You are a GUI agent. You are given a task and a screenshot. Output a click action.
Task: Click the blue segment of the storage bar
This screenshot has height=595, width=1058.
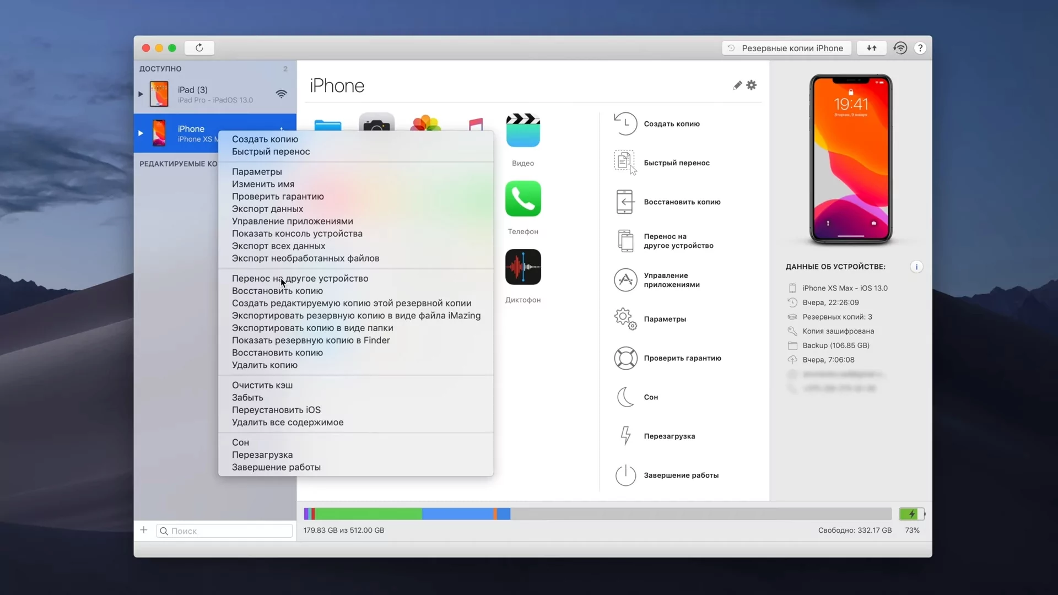pyautogui.click(x=457, y=514)
